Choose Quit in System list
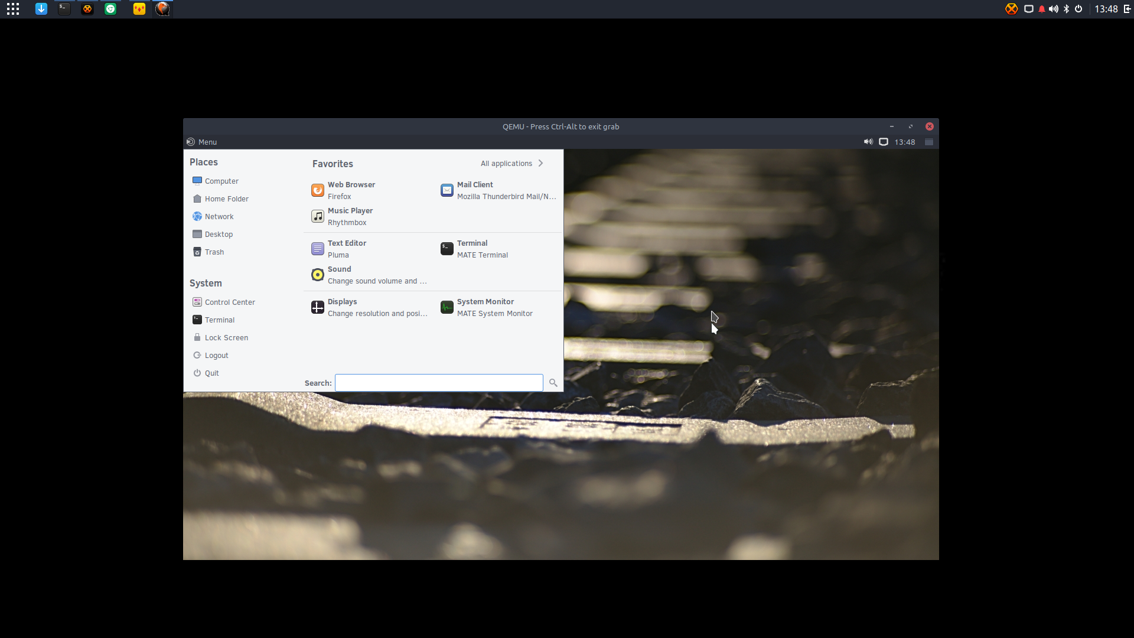 (206, 373)
